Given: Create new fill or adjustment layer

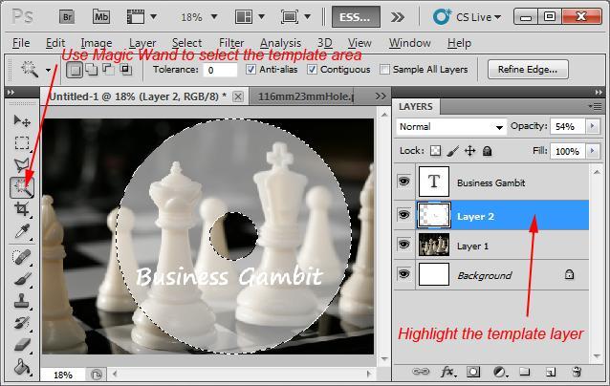Looking at the screenshot, I should 500,372.
